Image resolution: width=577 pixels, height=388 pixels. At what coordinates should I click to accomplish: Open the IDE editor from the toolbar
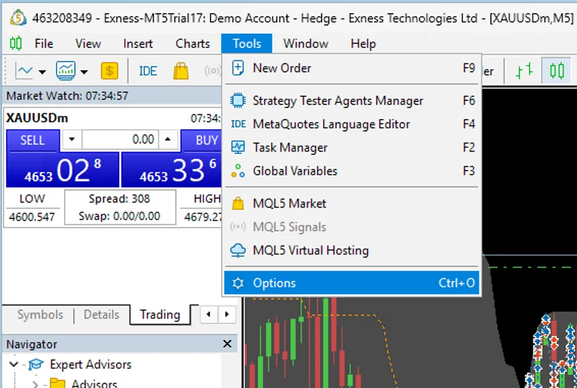coord(148,71)
